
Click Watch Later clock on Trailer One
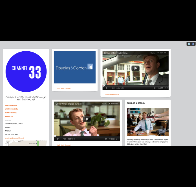click(155, 88)
